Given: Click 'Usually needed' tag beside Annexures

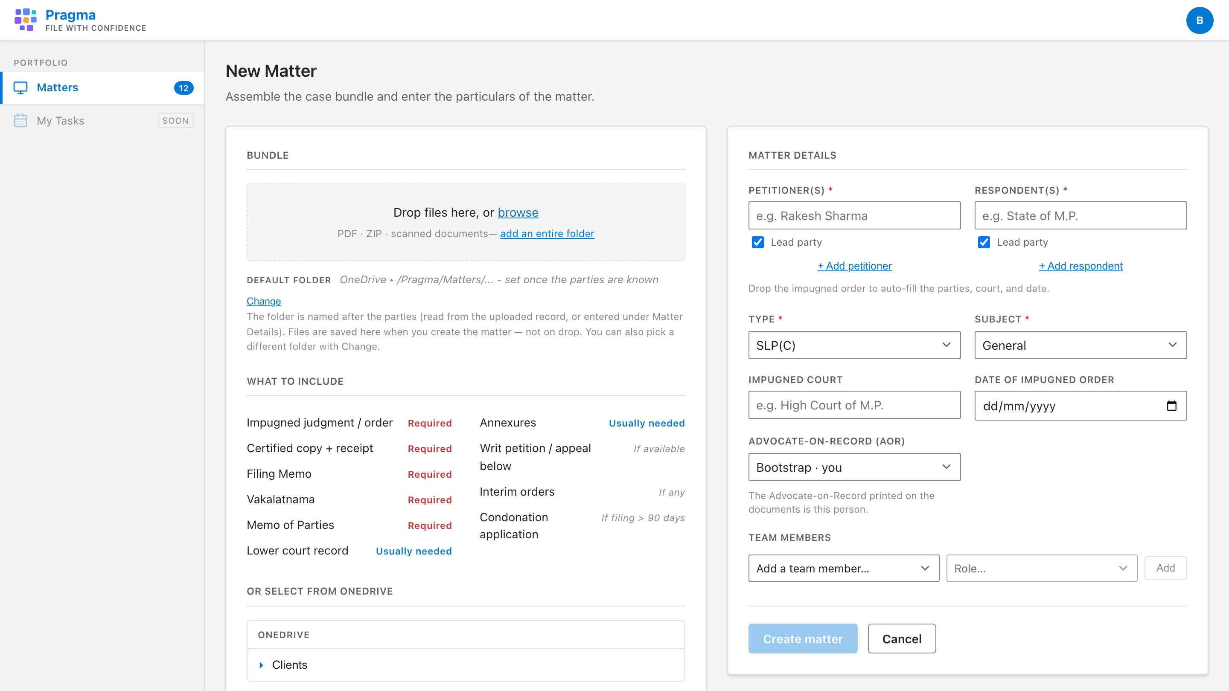Looking at the screenshot, I should (x=647, y=424).
